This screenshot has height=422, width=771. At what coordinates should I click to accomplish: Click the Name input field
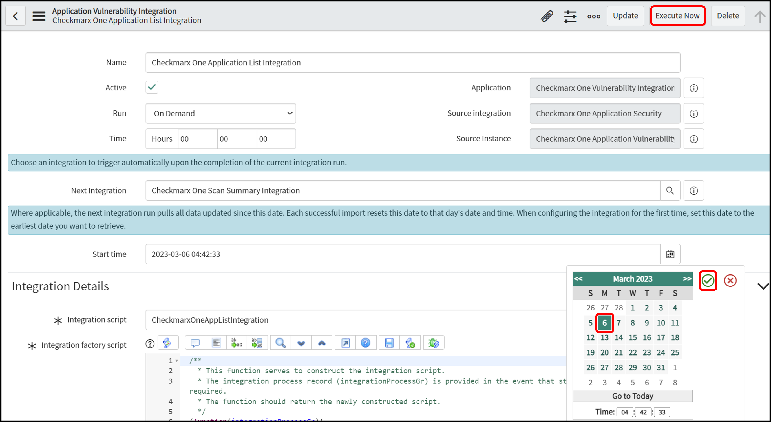click(x=413, y=63)
